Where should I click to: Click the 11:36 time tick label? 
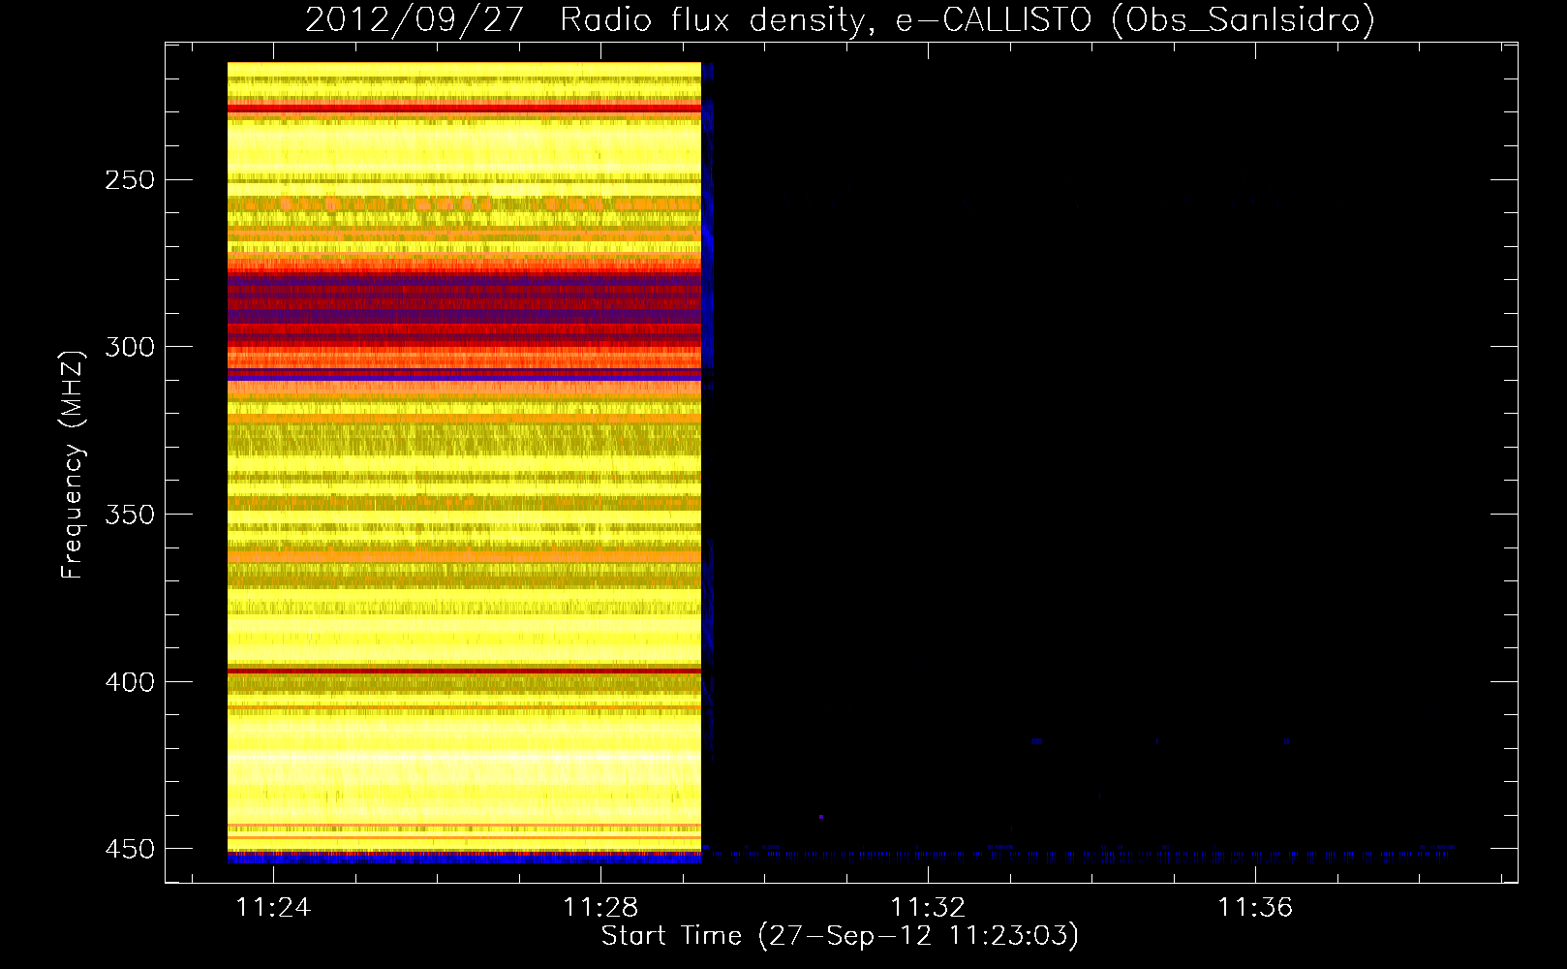pos(1255,907)
